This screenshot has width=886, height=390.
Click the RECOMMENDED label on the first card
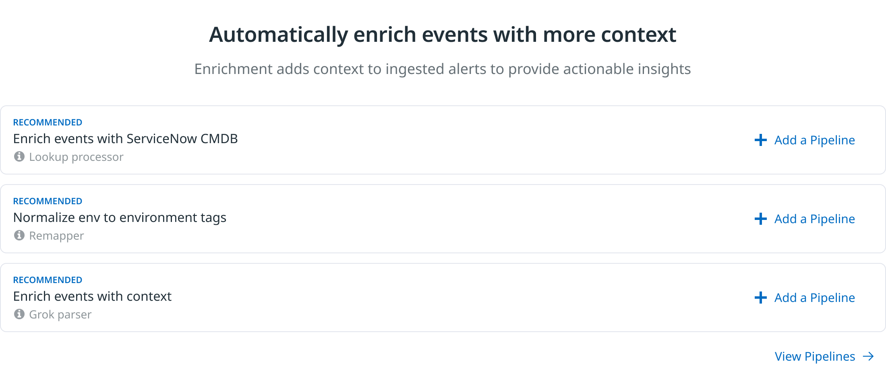[48, 122]
